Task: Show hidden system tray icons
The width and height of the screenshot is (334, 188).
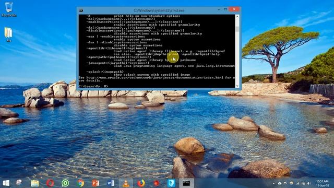Action: [x=273, y=183]
